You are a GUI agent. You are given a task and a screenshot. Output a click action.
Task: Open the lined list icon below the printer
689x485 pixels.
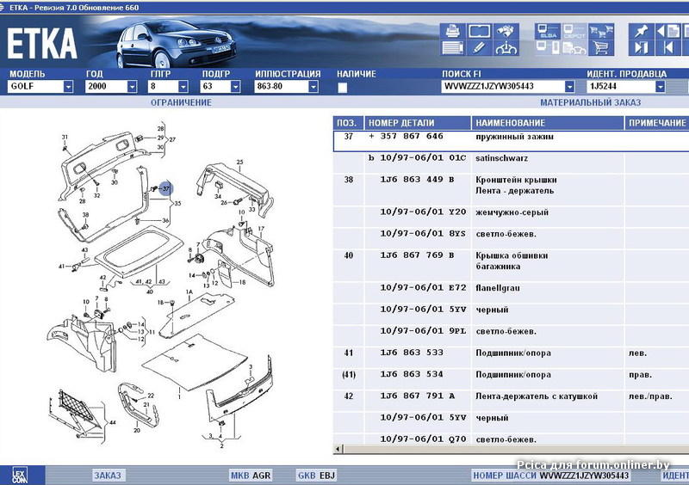click(452, 47)
